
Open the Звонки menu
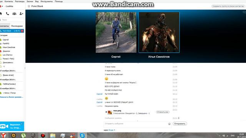coord(30,2)
